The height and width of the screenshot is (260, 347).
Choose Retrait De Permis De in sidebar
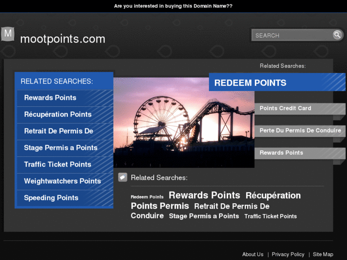[65, 131]
